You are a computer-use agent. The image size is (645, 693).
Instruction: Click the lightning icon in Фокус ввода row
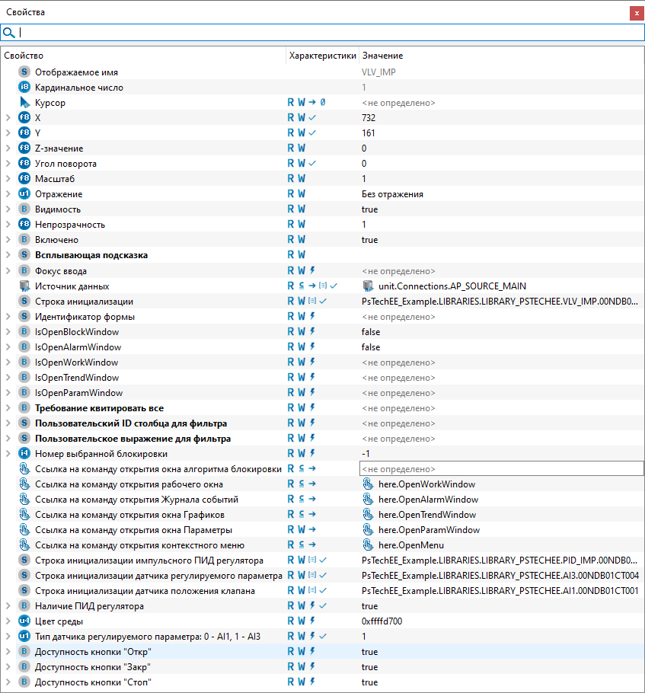(x=312, y=271)
